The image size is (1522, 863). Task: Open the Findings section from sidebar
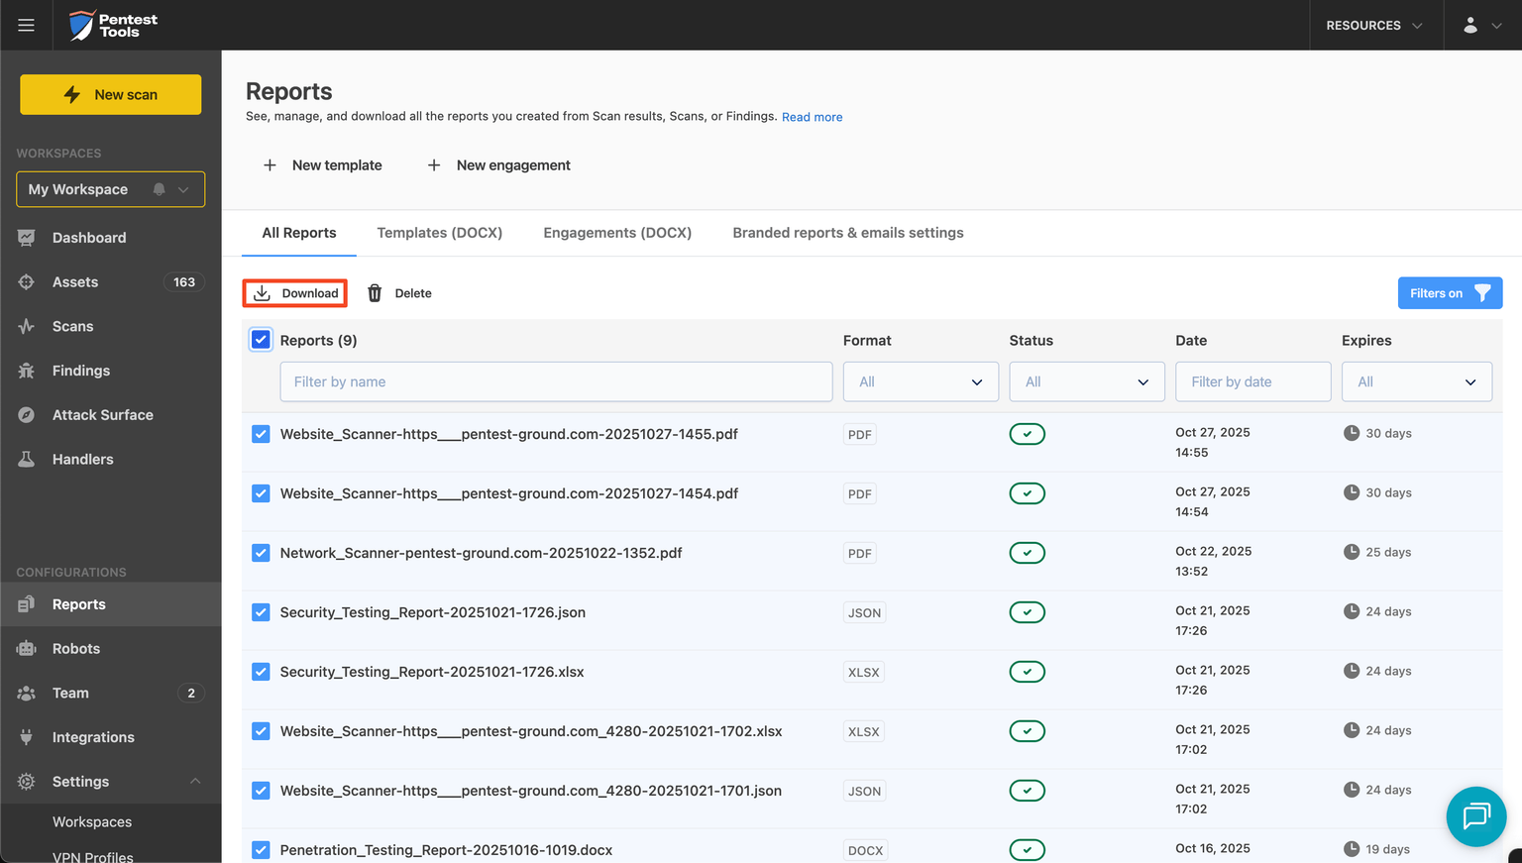point(80,370)
